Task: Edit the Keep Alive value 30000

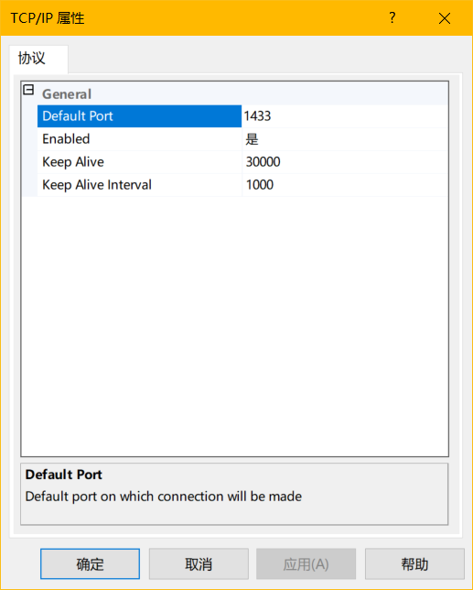Action: [345, 162]
